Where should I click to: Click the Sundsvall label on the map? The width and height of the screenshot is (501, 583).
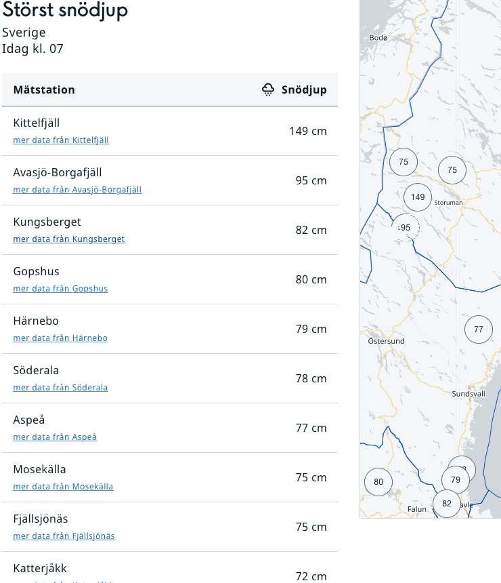(469, 393)
